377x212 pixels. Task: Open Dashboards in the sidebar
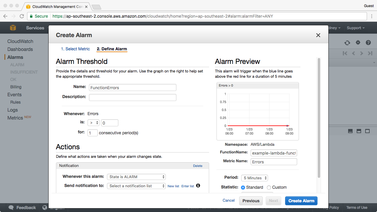[20, 49]
